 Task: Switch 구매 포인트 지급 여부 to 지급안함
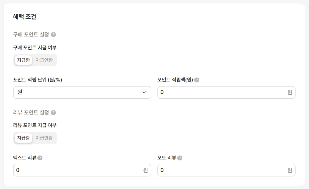pyautogui.click(x=44, y=60)
